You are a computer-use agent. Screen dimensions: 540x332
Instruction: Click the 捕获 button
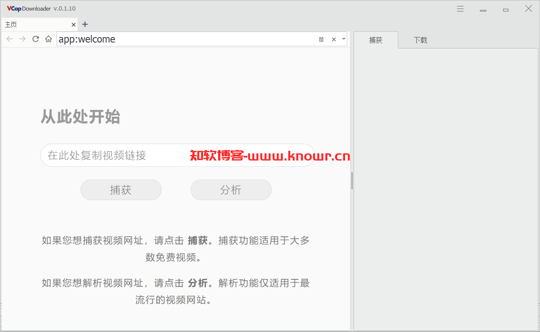121,190
